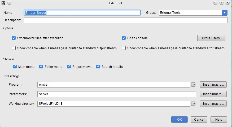Click the Working directory field with $ProjectFileDir$
Screen dimensions: 232x127
tap(114, 104)
